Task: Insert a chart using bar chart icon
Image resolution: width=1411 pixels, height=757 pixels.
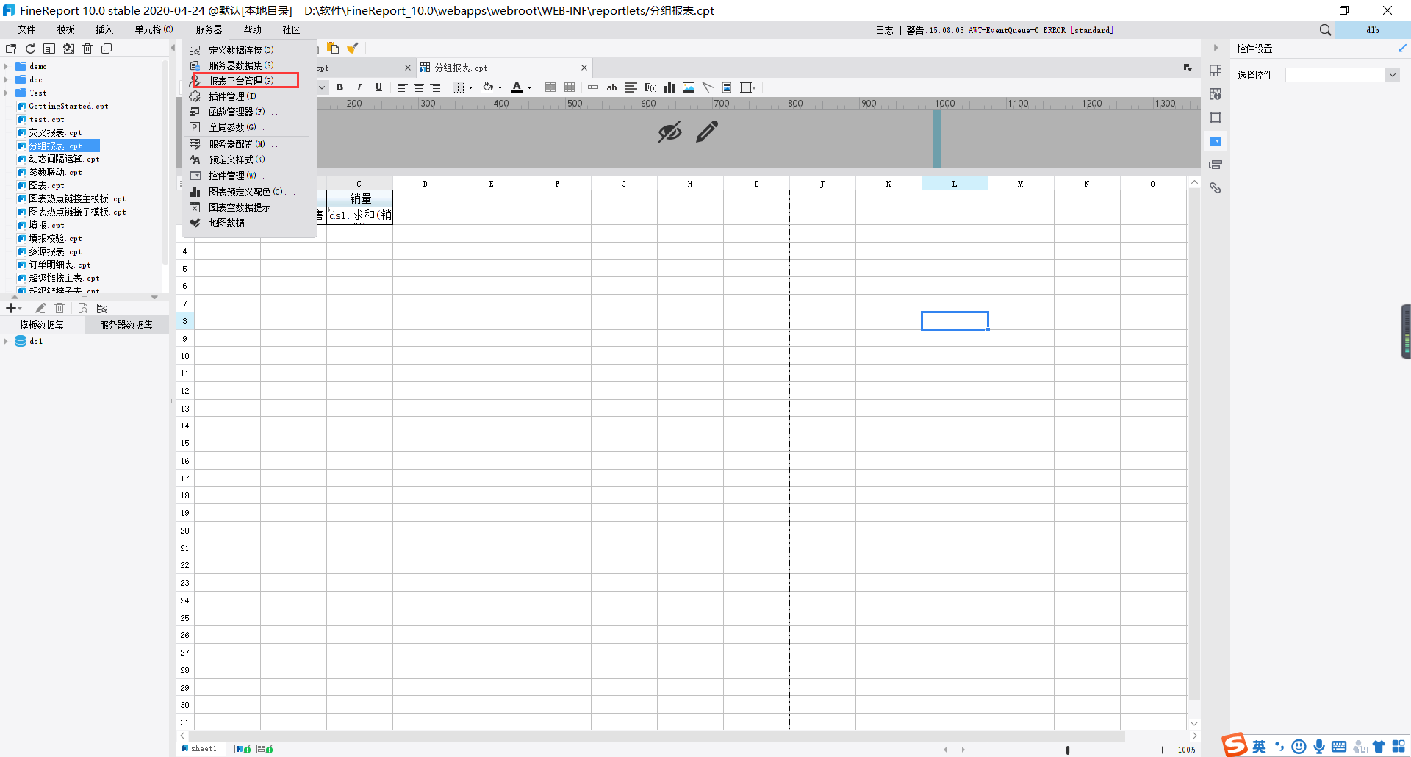Action: pyautogui.click(x=669, y=87)
